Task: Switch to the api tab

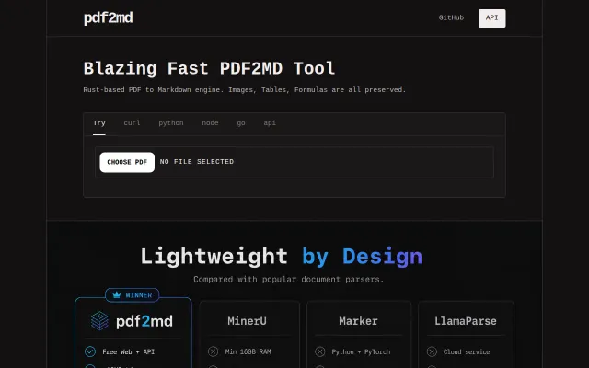Action: coord(270,123)
